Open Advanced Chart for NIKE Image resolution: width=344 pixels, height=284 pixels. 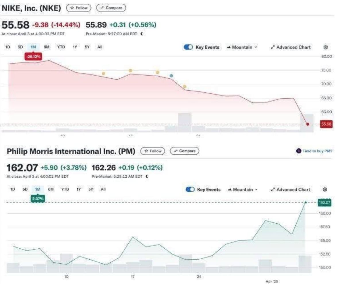pyautogui.click(x=290, y=47)
